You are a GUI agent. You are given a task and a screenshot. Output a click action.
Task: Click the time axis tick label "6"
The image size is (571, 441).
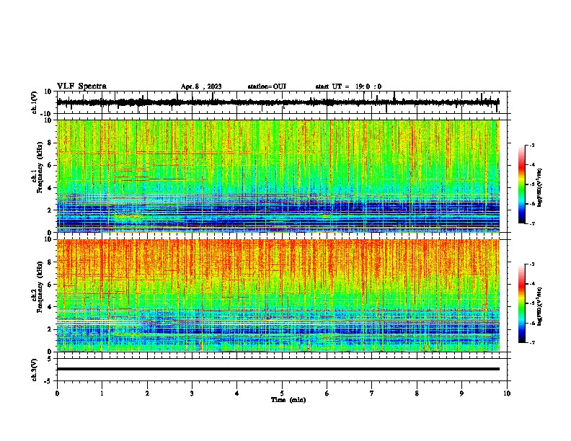(327, 393)
